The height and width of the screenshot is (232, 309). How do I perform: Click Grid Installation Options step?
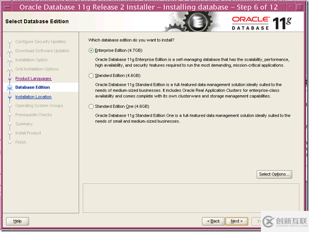37,69
